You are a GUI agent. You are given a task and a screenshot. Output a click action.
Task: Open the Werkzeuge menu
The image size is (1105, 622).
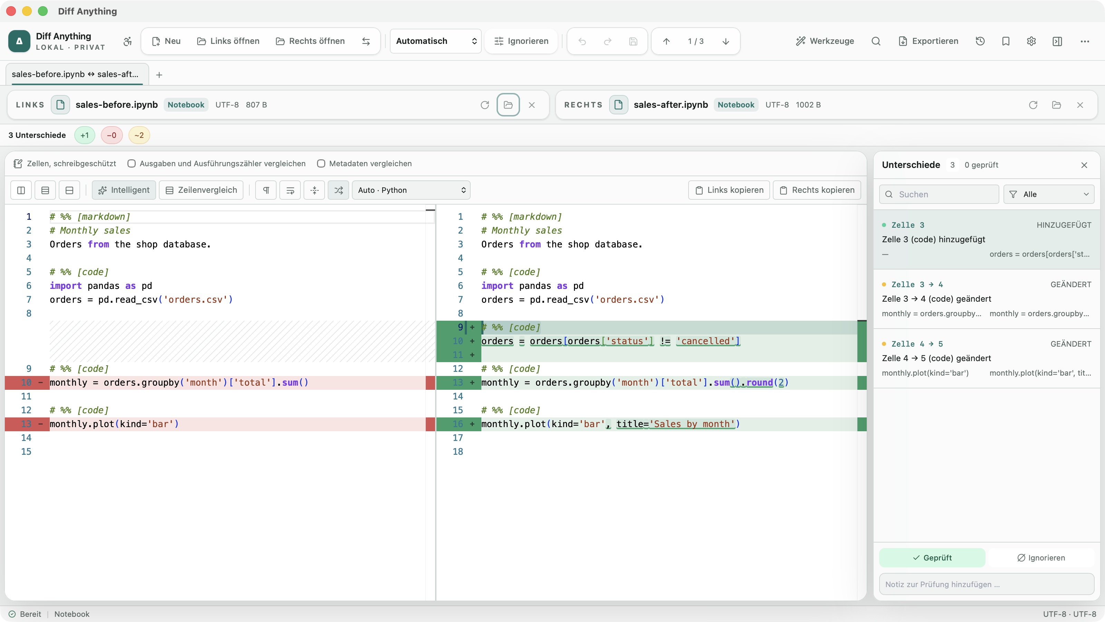coord(825,41)
